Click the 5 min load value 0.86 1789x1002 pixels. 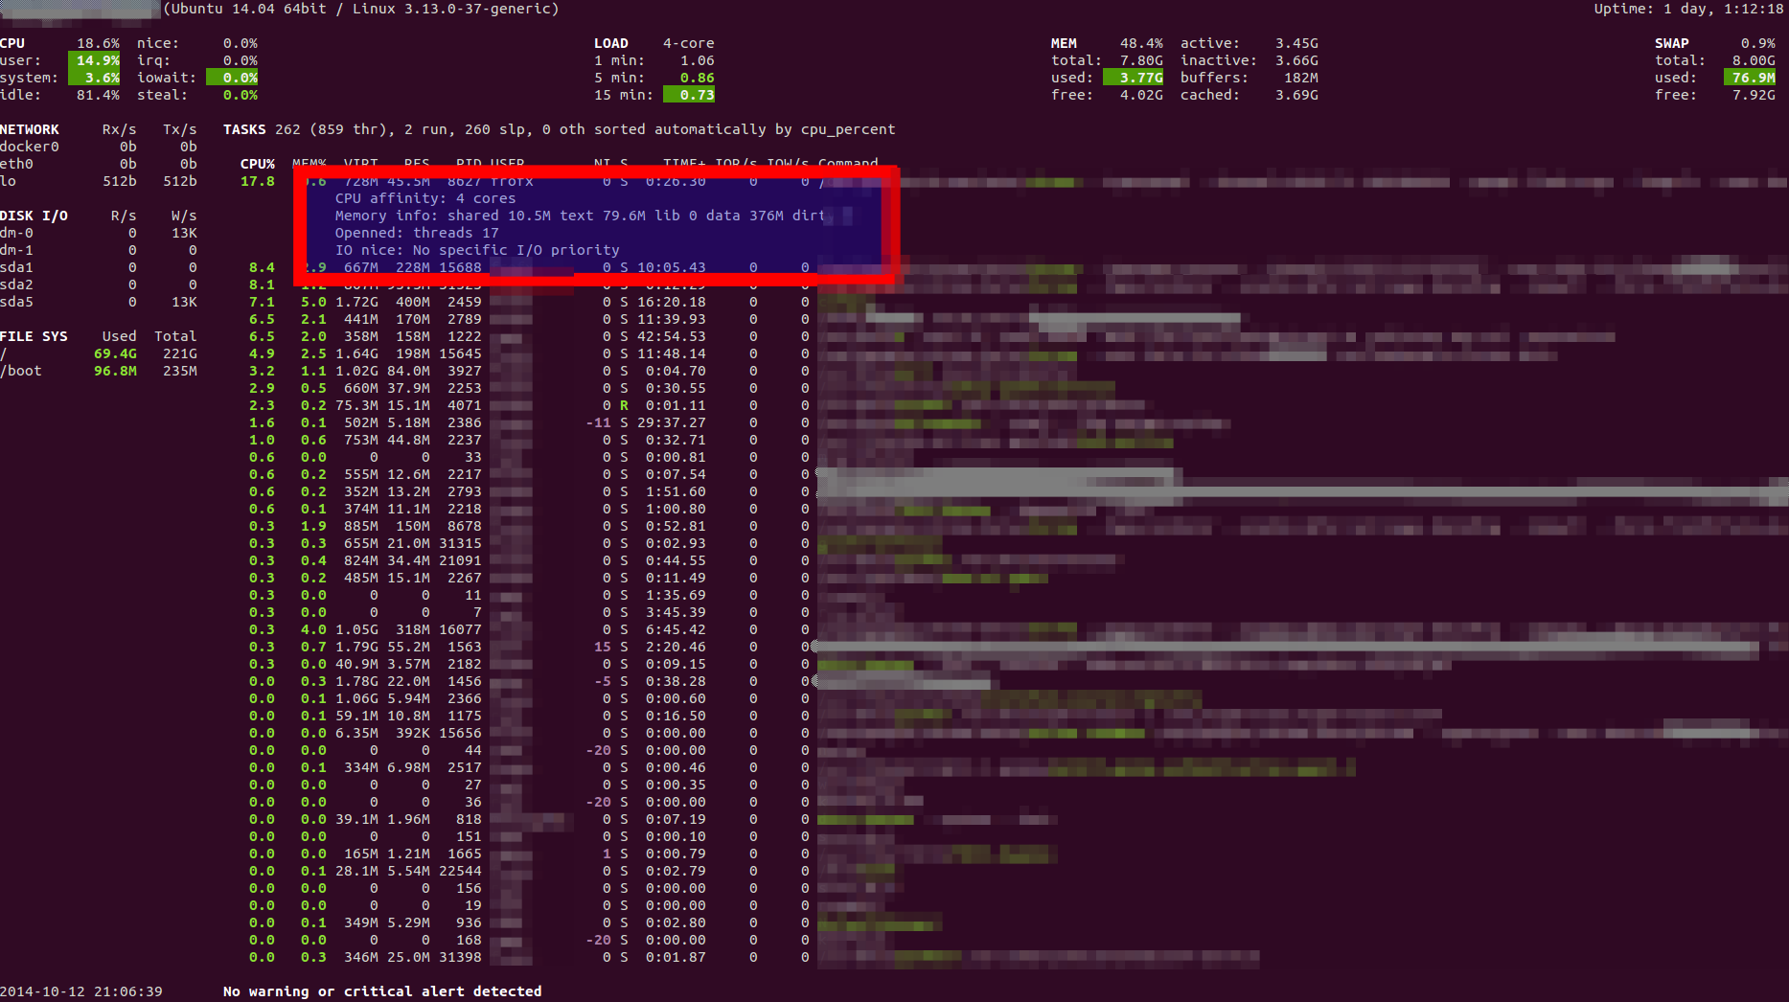tap(698, 78)
